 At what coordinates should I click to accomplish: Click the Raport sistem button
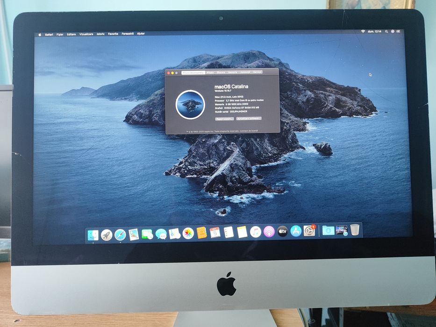tap(224, 119)
